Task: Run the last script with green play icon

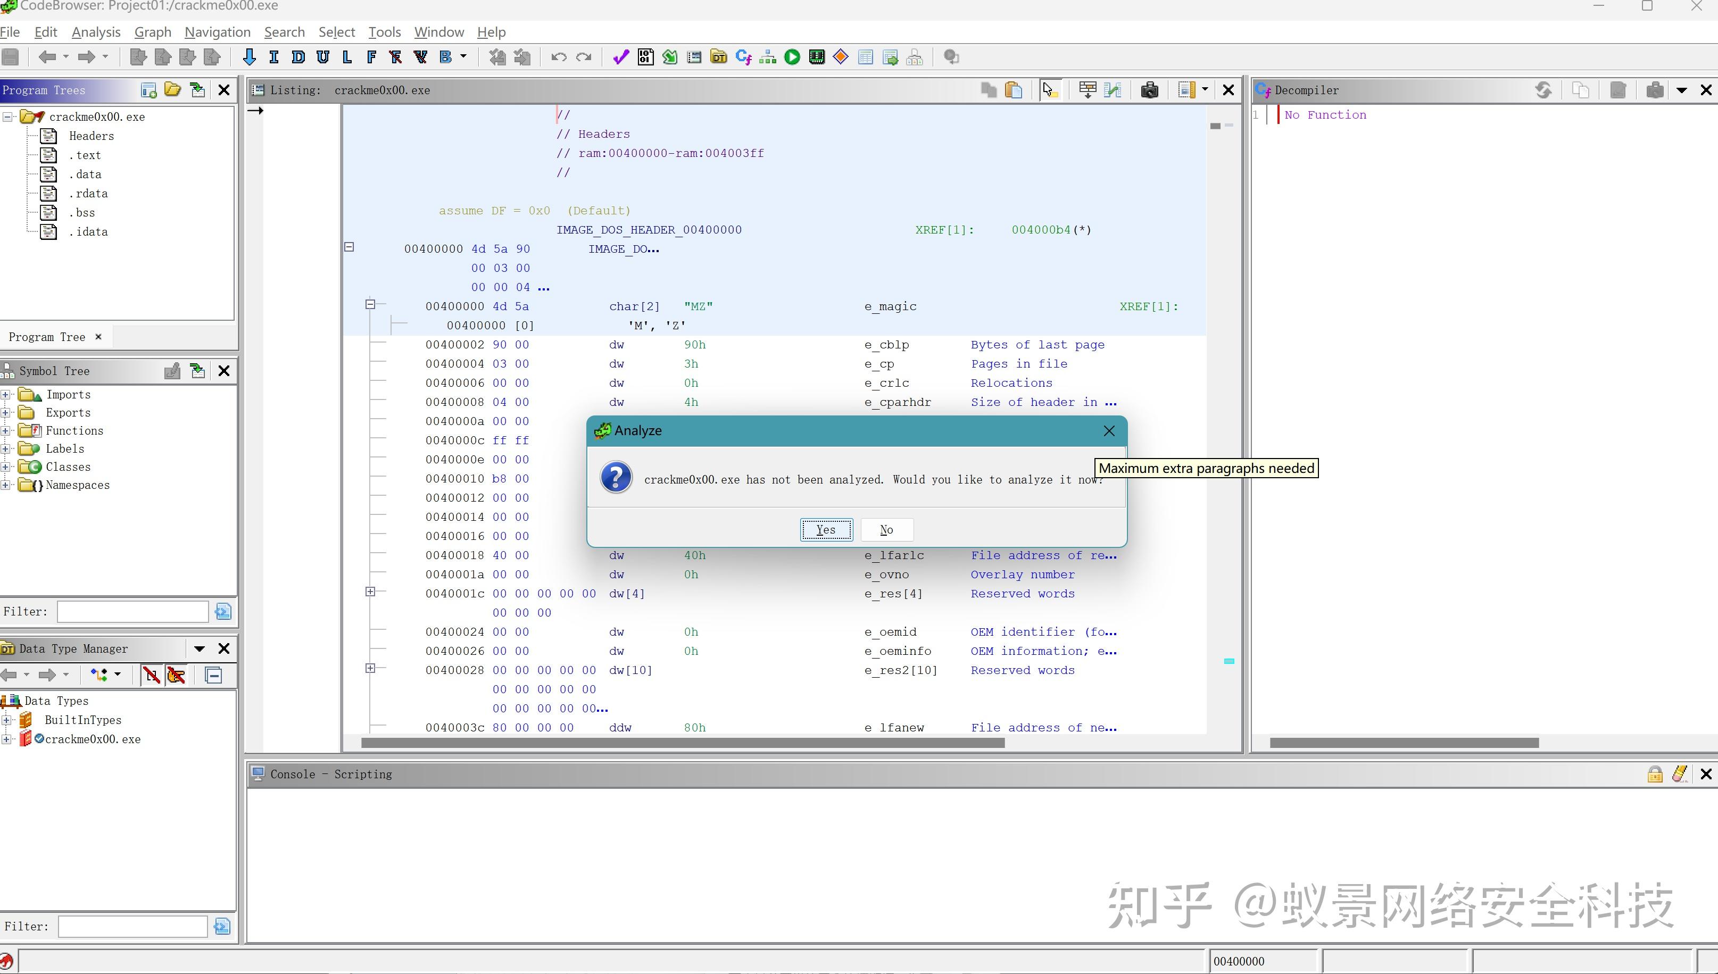Action: click(x=792, y=57)
